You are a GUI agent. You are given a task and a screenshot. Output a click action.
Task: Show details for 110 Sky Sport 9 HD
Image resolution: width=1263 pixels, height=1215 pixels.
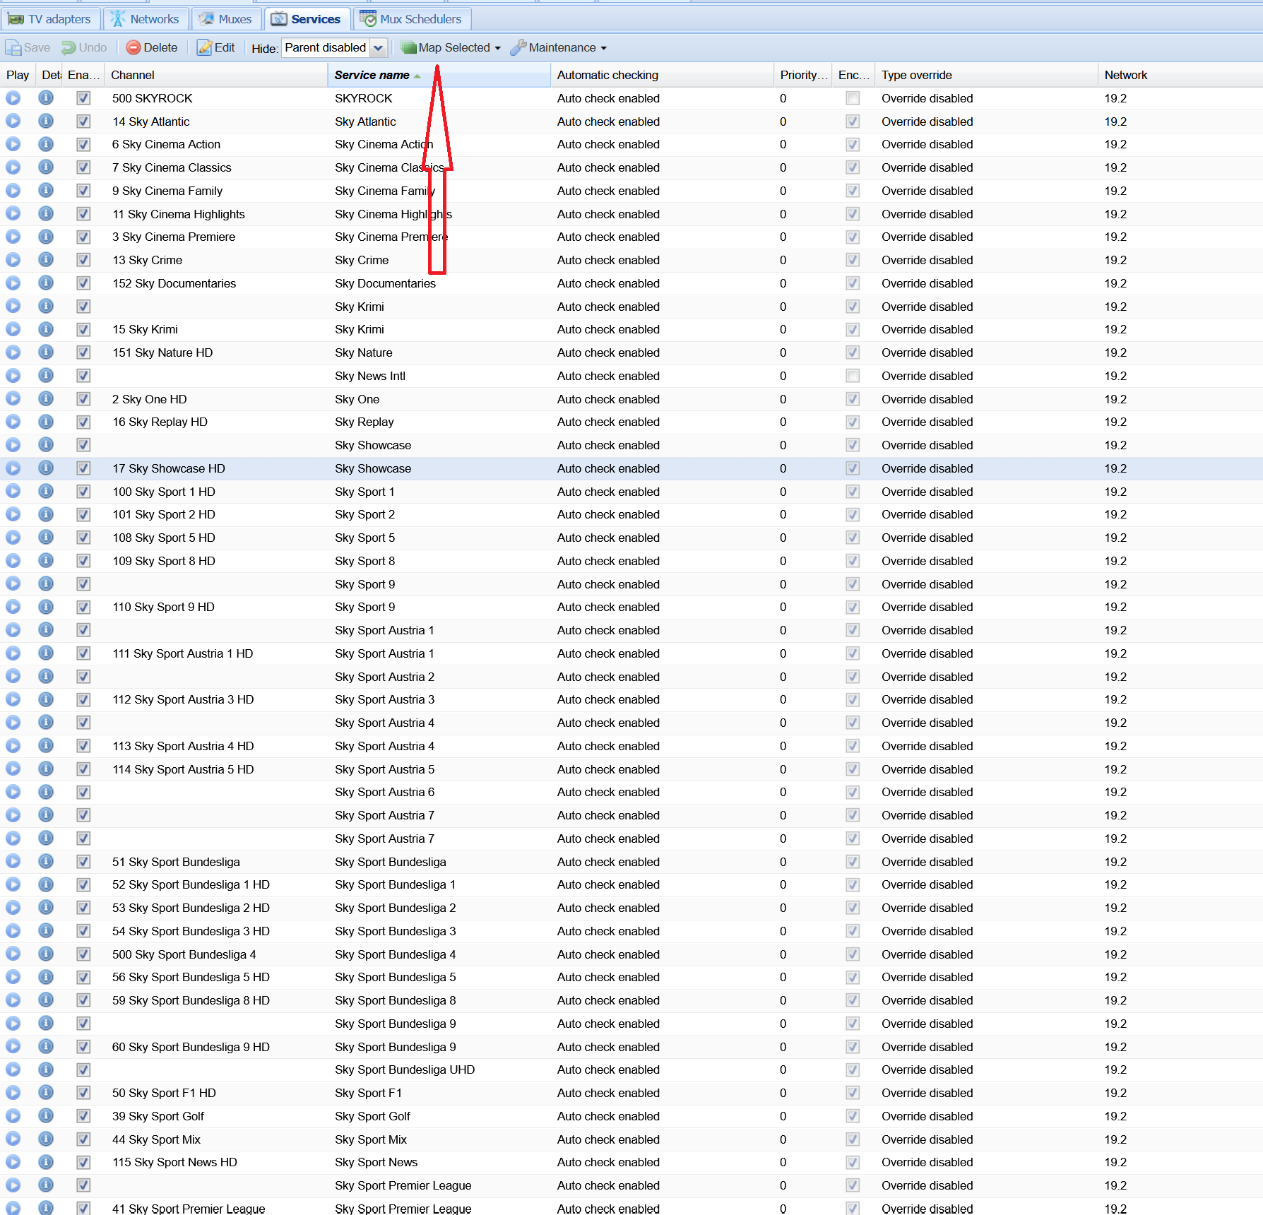tap(46, 607)
